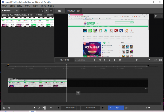Step back one frame
This screenshot has width=164, height=112.
100,60
